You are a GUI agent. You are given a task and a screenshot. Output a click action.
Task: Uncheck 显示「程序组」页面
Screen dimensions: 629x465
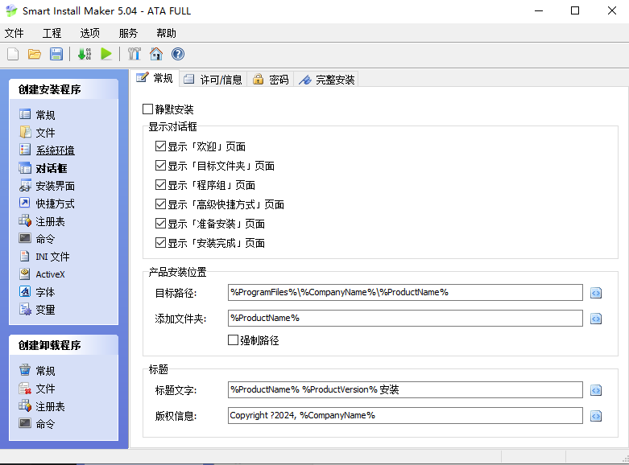tap(160, 185)
